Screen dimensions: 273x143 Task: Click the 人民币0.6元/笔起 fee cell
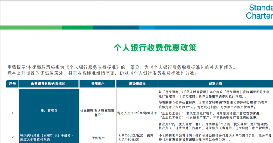(137, 138)
